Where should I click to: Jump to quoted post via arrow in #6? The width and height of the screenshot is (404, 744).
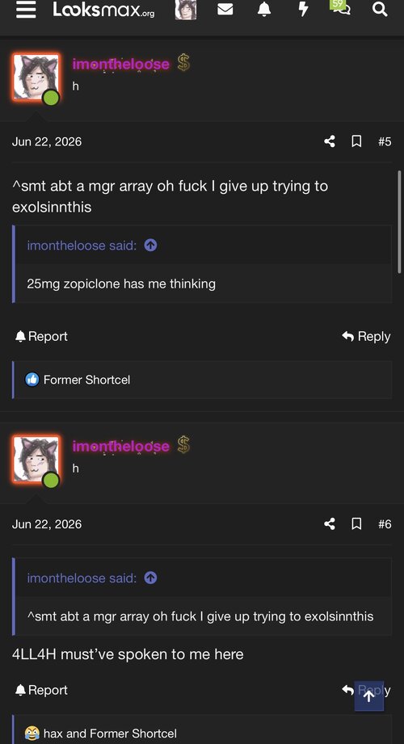(x=150, y=578)
